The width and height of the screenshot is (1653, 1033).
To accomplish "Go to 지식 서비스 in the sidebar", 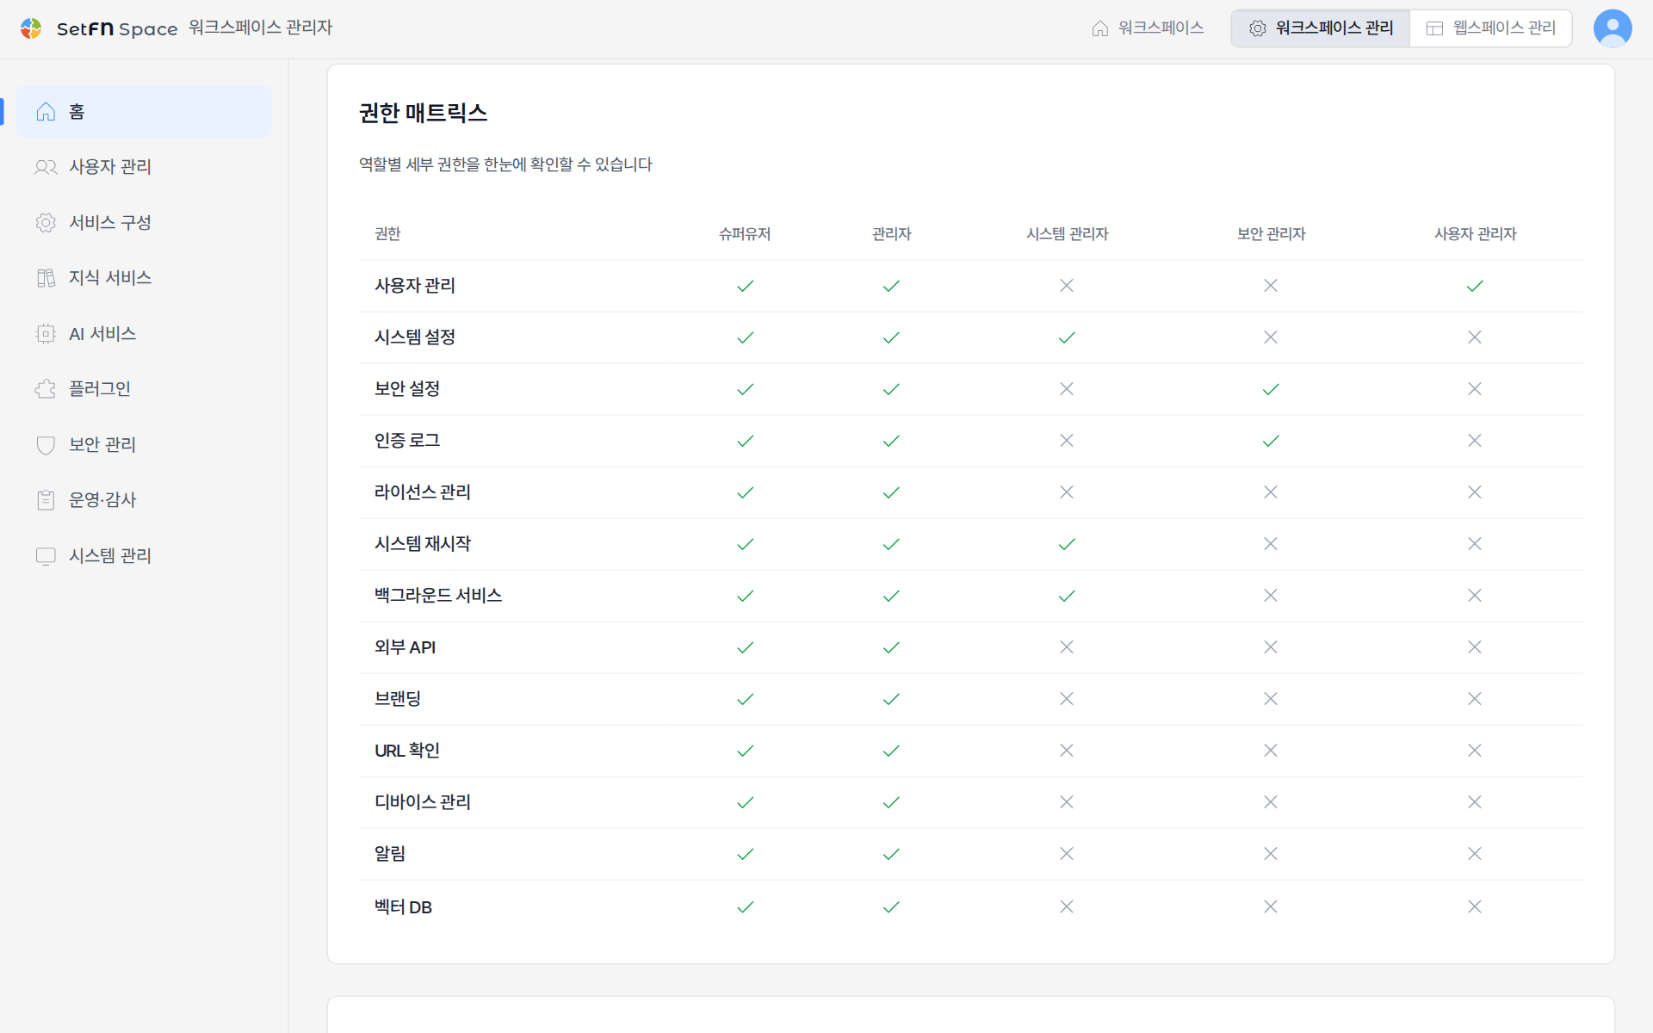I will (x=110, y=278).
